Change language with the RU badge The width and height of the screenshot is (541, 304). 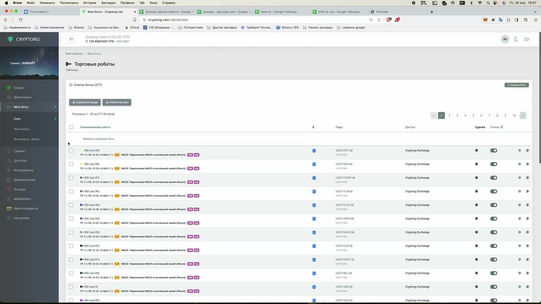(x=505, y=39)
